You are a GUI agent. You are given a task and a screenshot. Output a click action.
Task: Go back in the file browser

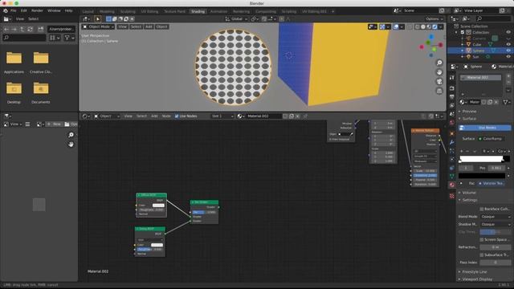pos(6,29)
